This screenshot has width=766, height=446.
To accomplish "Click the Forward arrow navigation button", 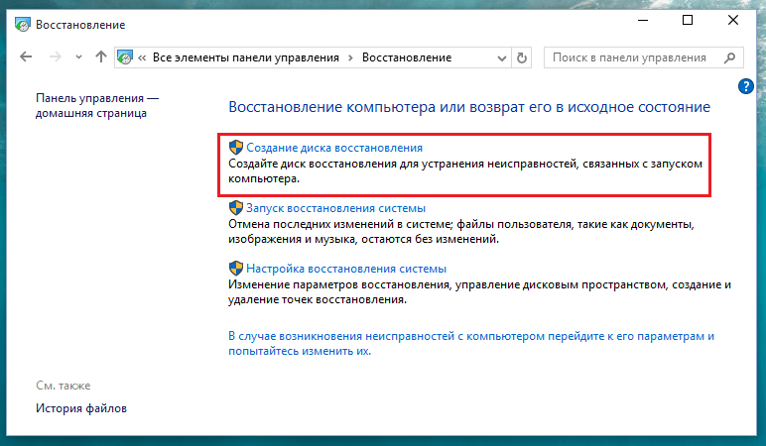I will click(56, 57).
